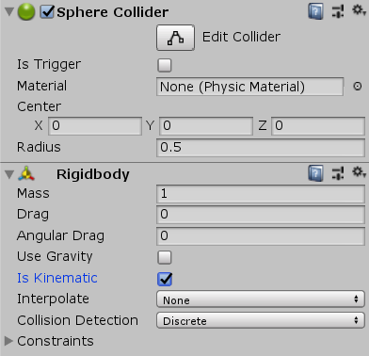Click the Radius property label
This screenshot has width=369, height=356.
[39, 147]
